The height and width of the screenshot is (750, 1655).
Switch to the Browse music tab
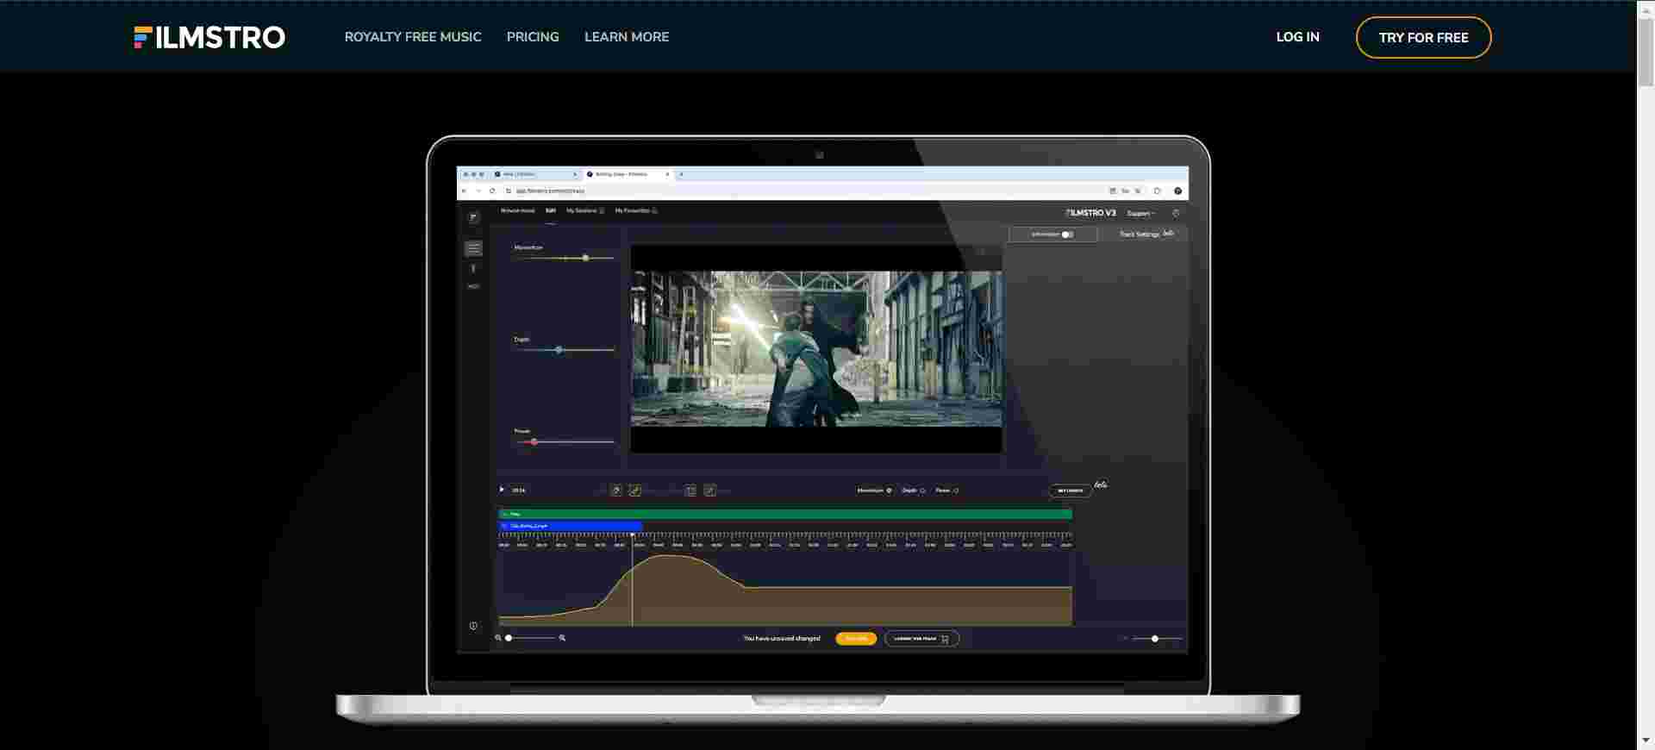517,210
